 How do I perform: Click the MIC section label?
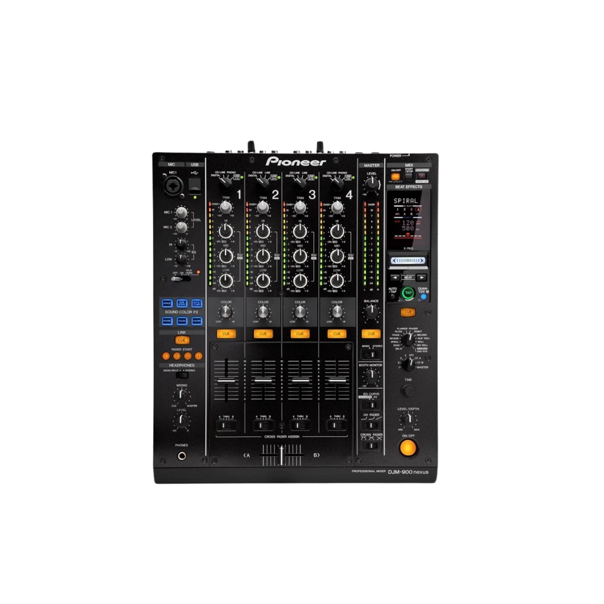pos(172,164)
